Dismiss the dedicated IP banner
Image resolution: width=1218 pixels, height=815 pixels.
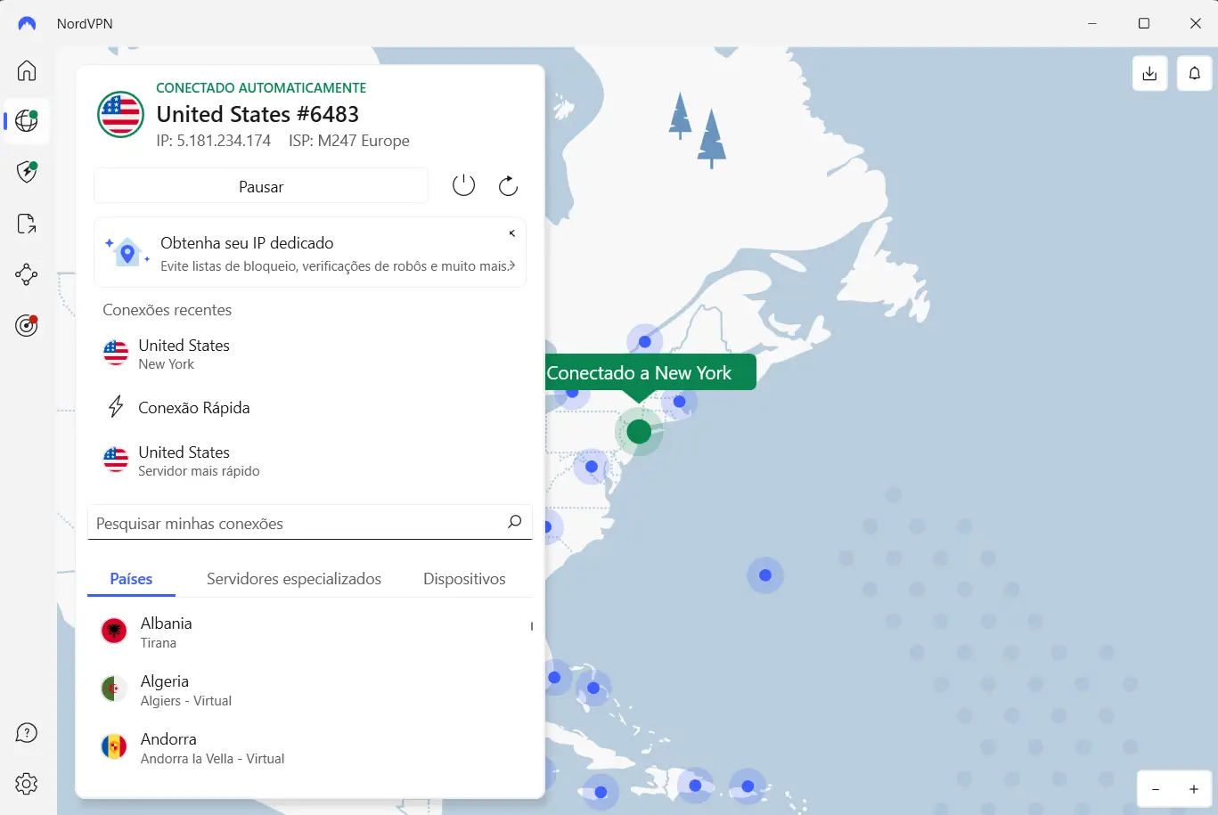512,233
